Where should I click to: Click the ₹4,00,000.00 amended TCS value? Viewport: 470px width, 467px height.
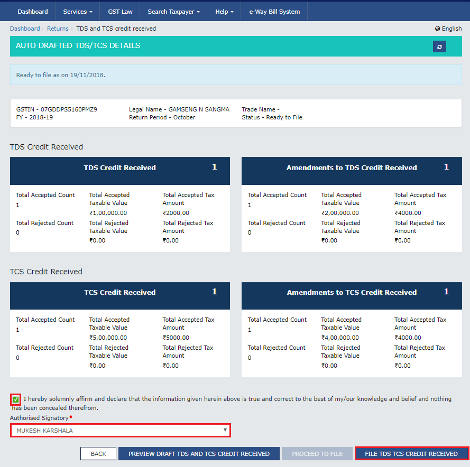[340, 338]
